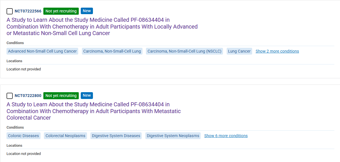Open the Metastatic Colorectal Cancer study title
The image size is (340, 162).
click(93, 111)
